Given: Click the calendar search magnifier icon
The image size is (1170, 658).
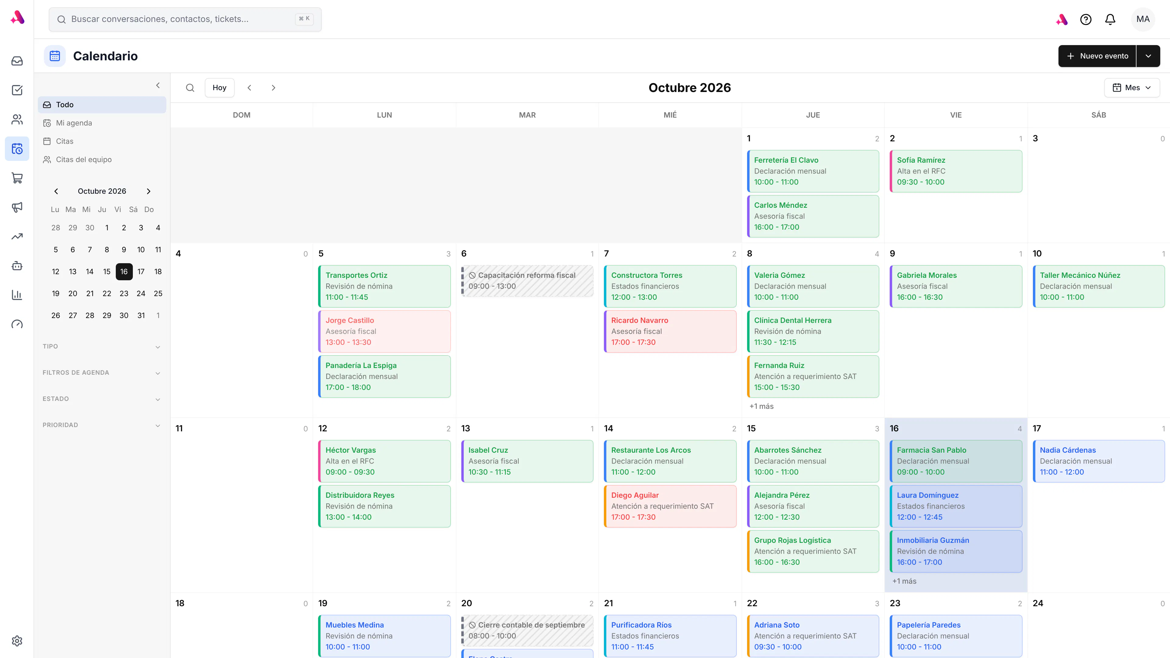Looking at the screenshot, I should 190,88.
